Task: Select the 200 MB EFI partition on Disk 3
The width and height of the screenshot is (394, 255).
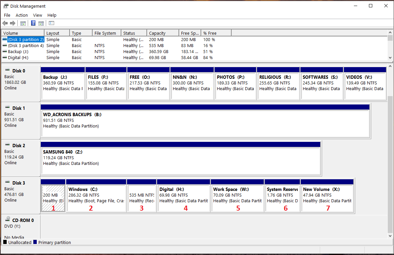Action: 53,196
